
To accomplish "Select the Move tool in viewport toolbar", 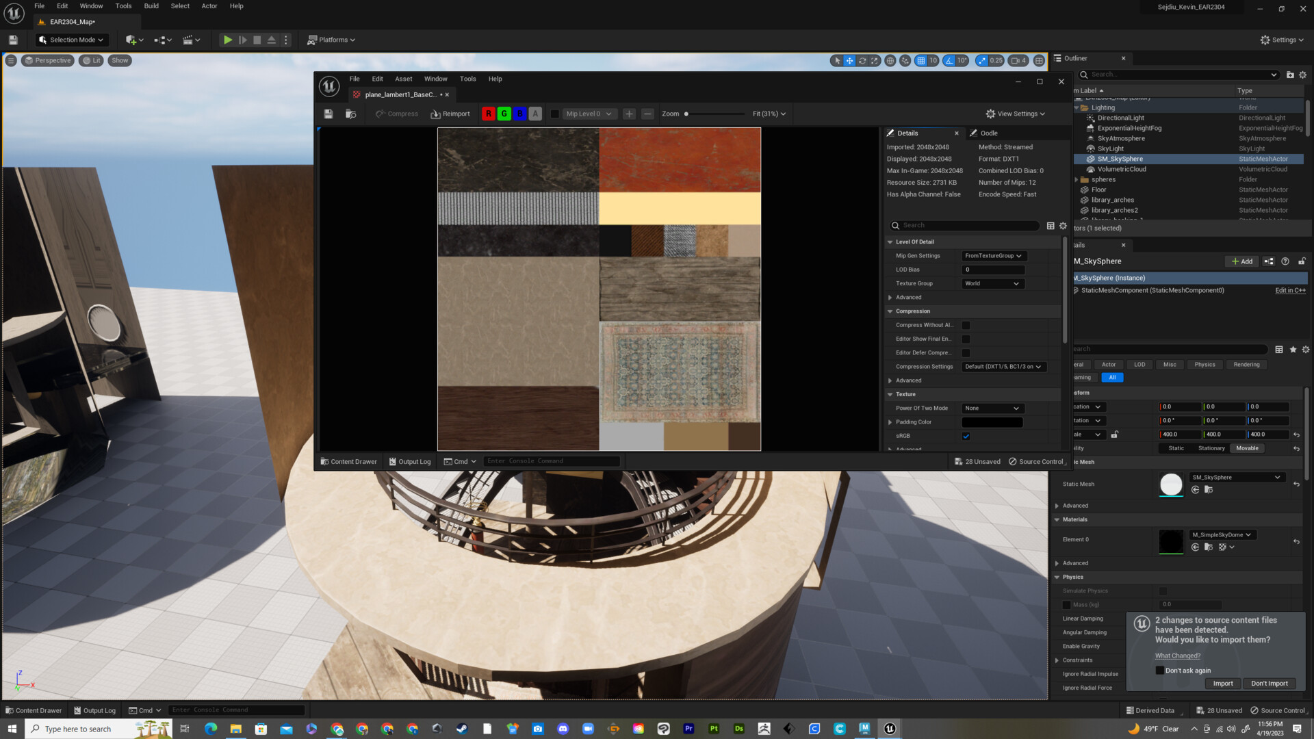I will pyautogui.click(x=849, y=60).
